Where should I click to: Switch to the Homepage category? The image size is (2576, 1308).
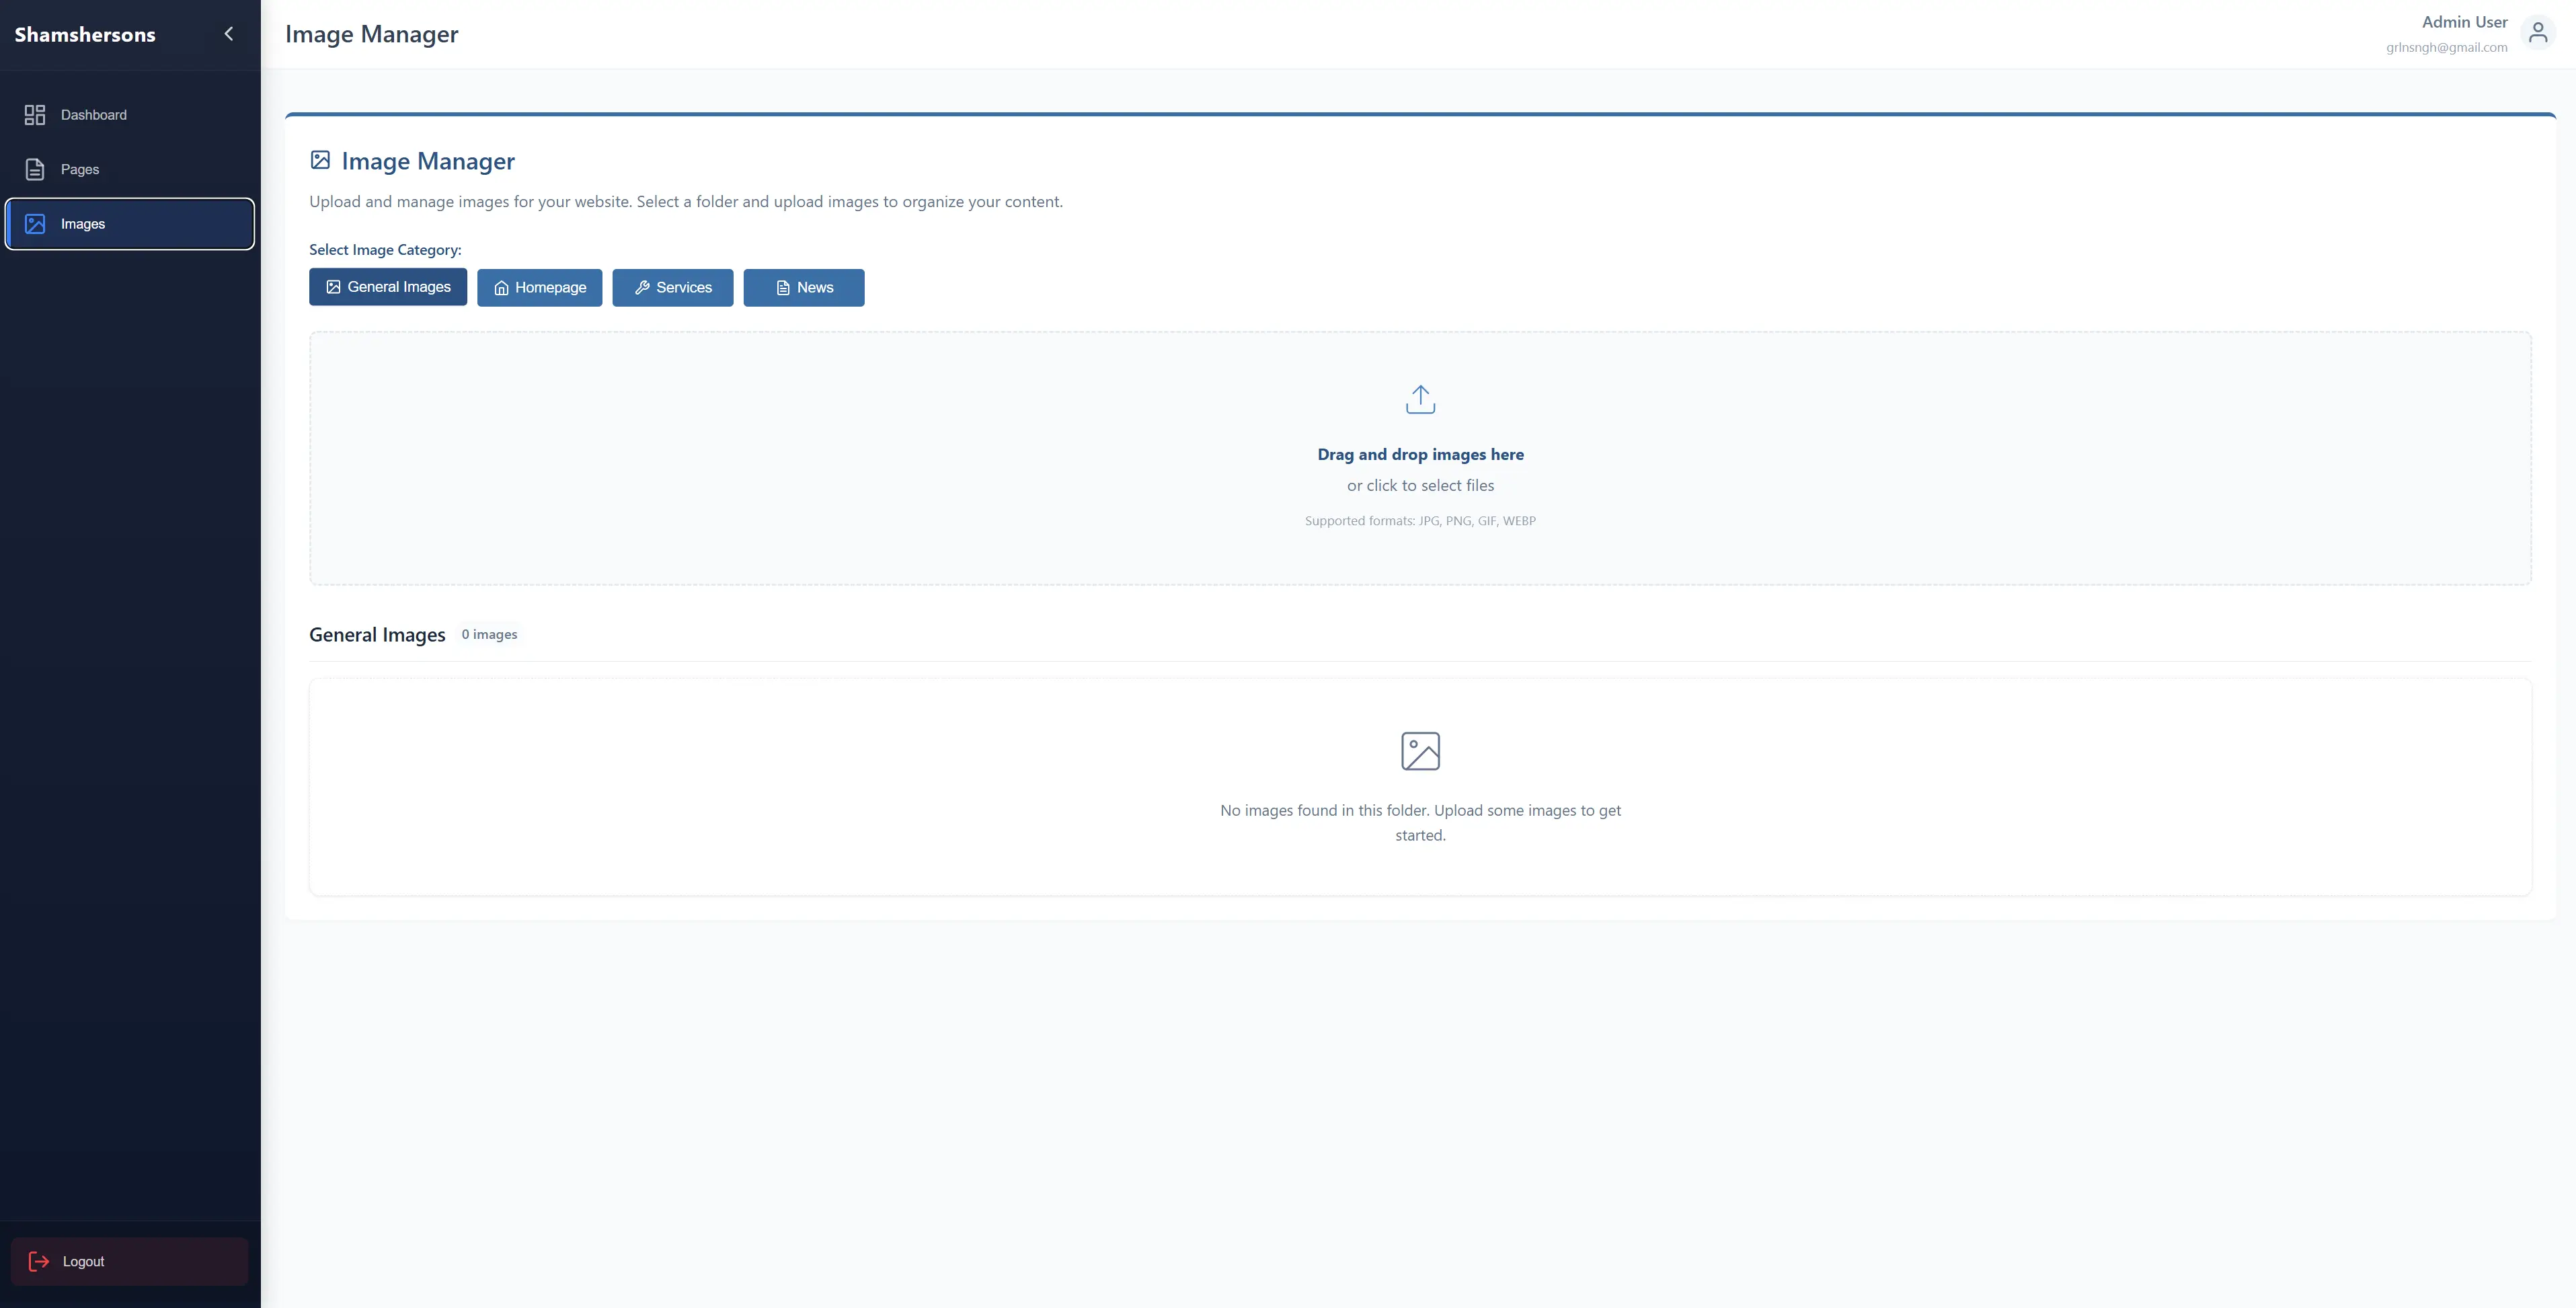[x=540, y=288]
